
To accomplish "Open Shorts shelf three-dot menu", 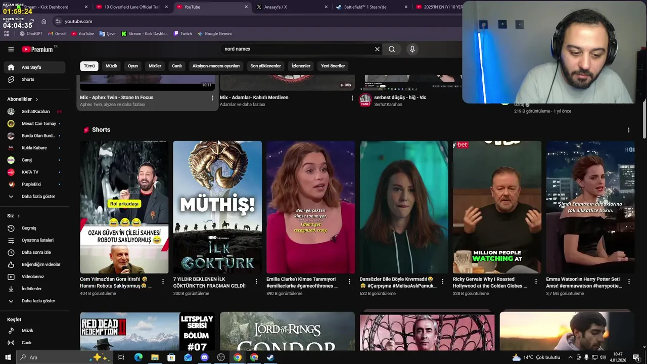I will coord(628,130).
